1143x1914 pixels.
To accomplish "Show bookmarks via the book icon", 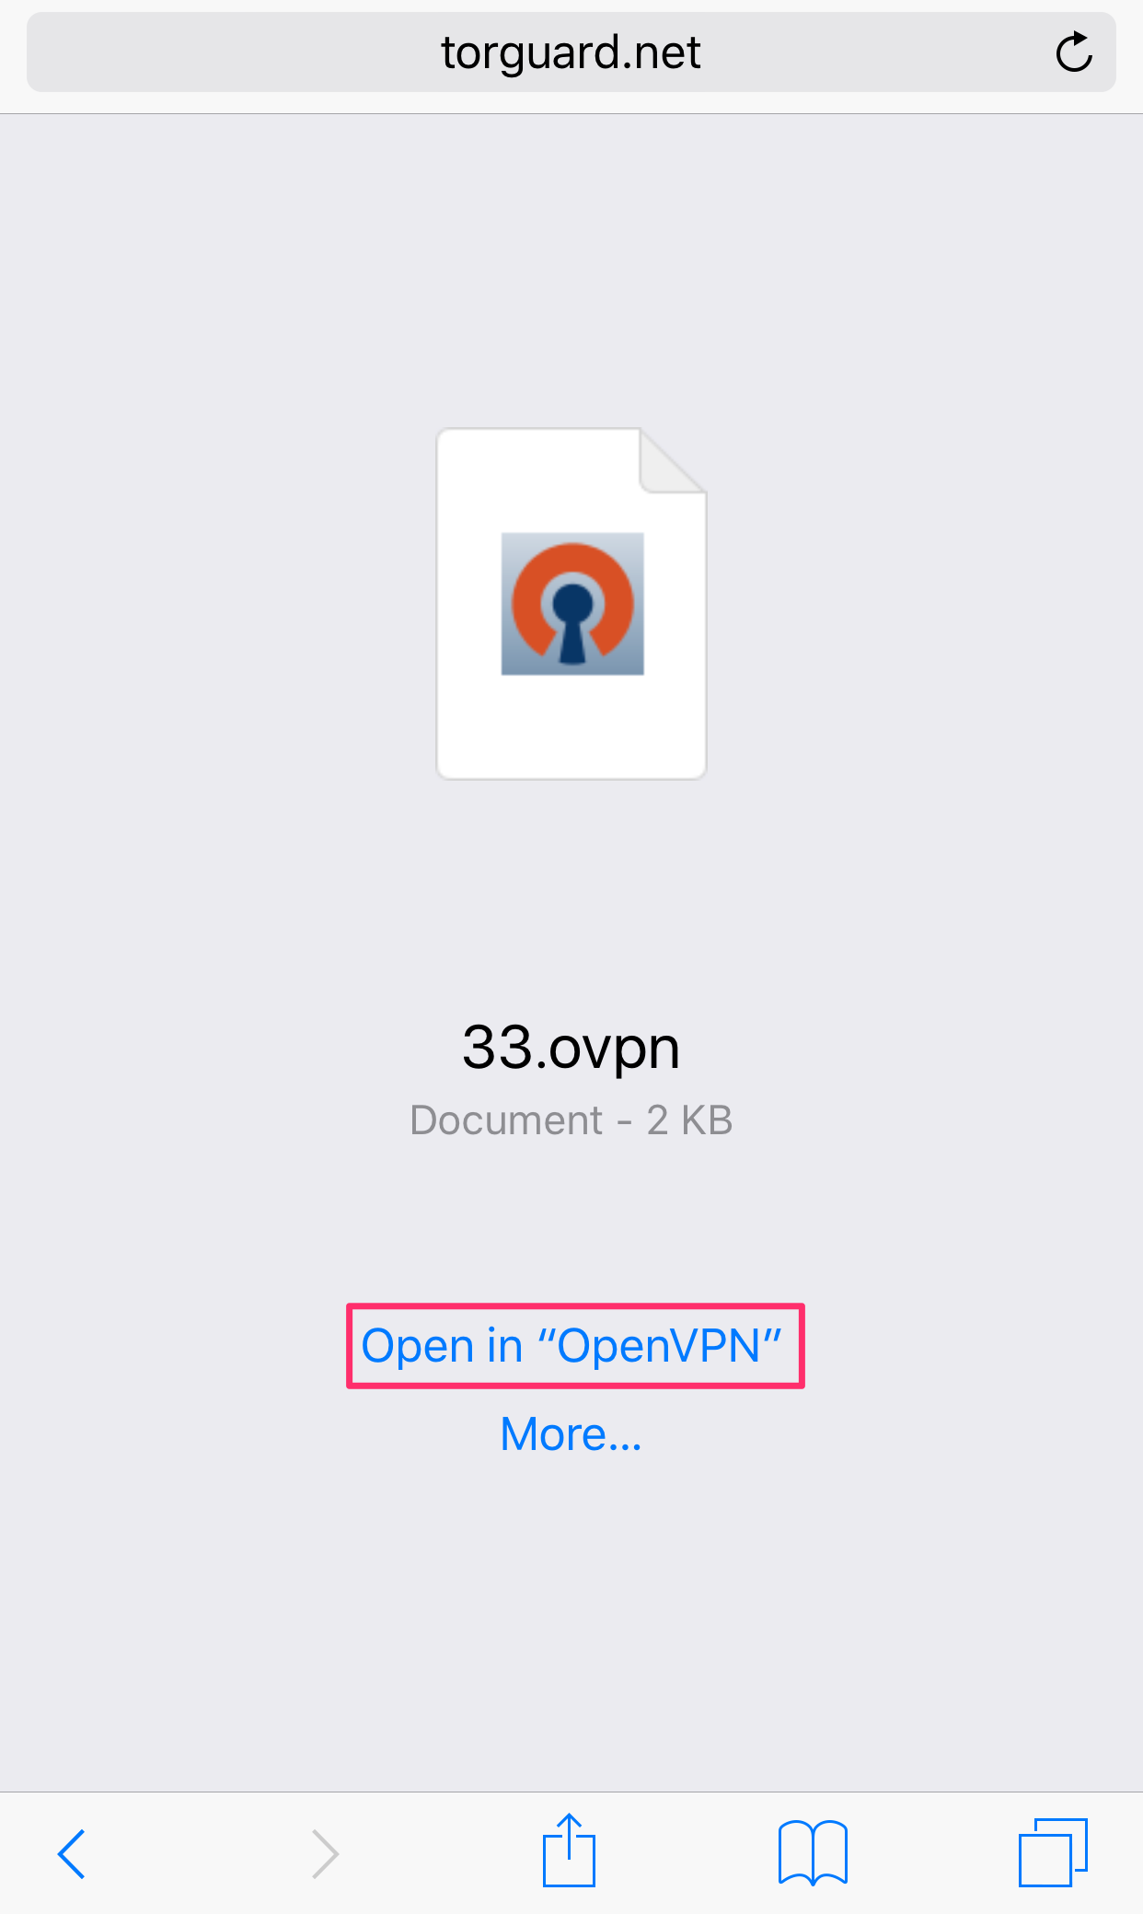I will (813, 1852).
